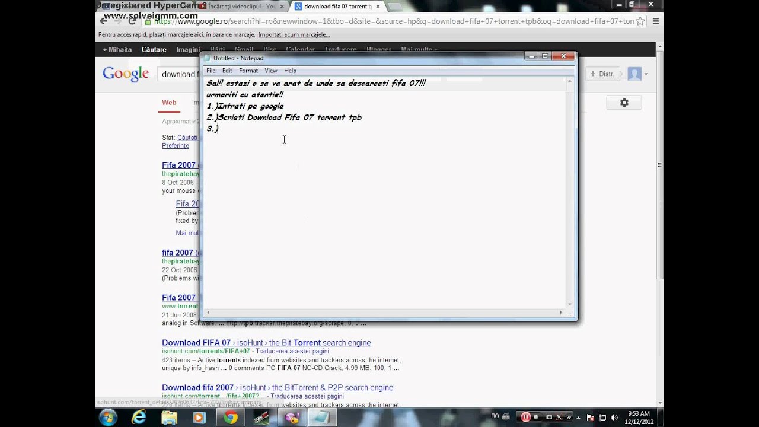Viewport: 759px width, 427px height.
Task: Open the File menu in Notepad
Action: click(211, 71)
